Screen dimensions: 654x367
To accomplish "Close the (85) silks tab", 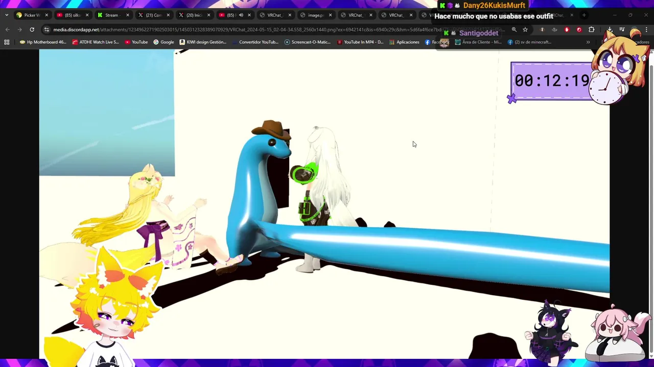I will click(x=87, y=15).
